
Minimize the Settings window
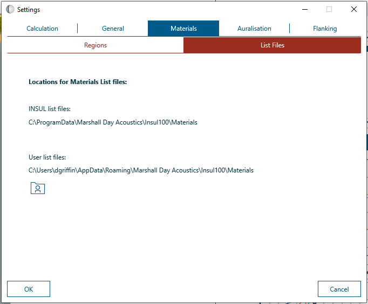click(305, 9)
